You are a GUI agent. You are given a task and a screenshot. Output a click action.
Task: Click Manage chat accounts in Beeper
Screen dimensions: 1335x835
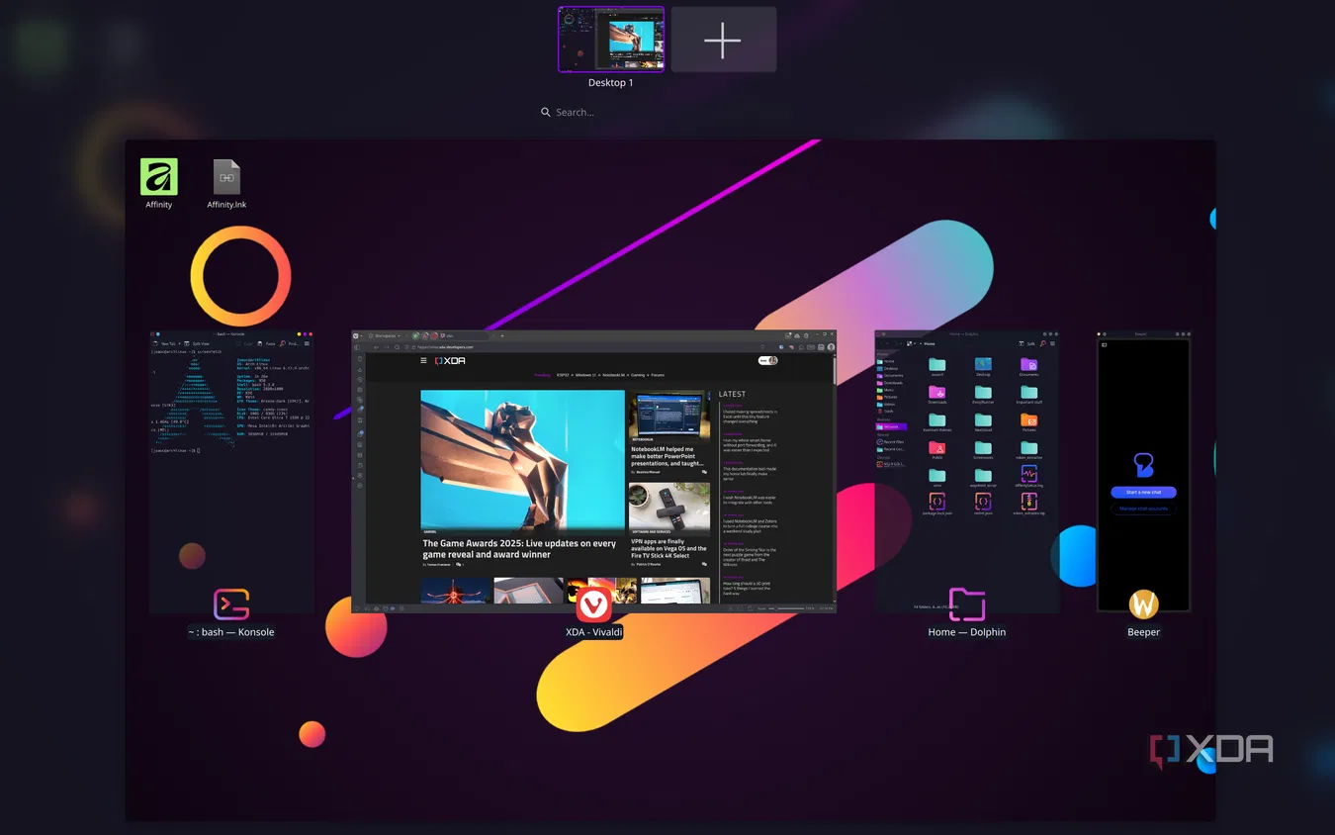pos(1143,509)
